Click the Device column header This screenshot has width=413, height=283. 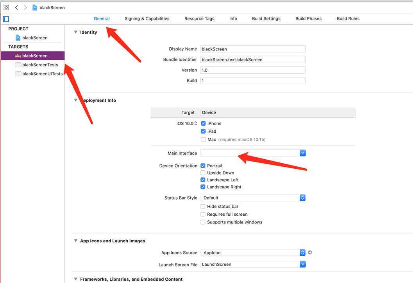click(209, 113)
